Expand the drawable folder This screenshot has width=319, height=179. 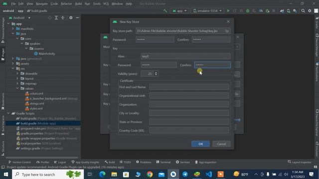[17, 74]
